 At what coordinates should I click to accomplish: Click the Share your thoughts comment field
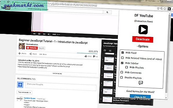pos(61,86)
